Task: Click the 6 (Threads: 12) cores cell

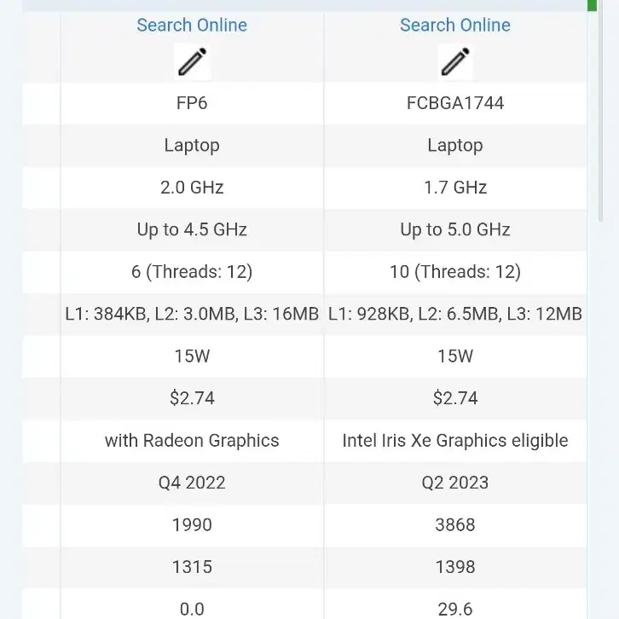Action: [192, 272]
